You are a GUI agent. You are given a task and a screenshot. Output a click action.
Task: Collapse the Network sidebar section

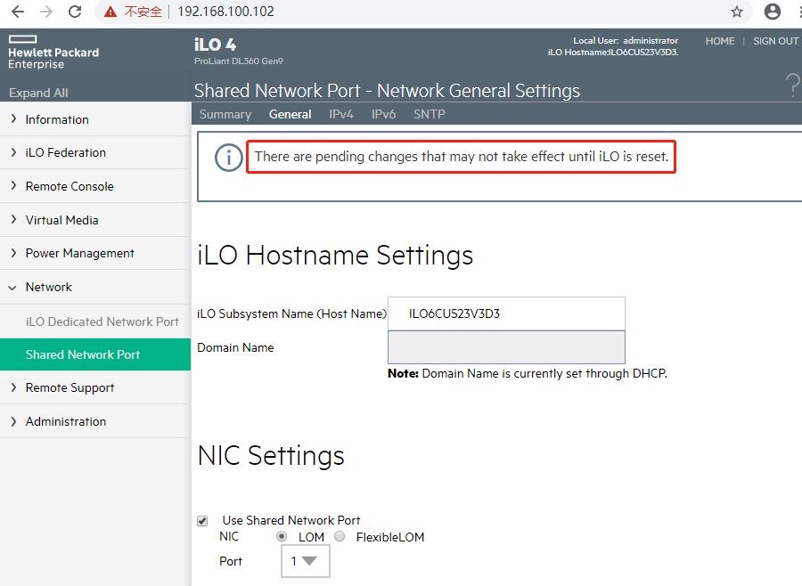48,287
